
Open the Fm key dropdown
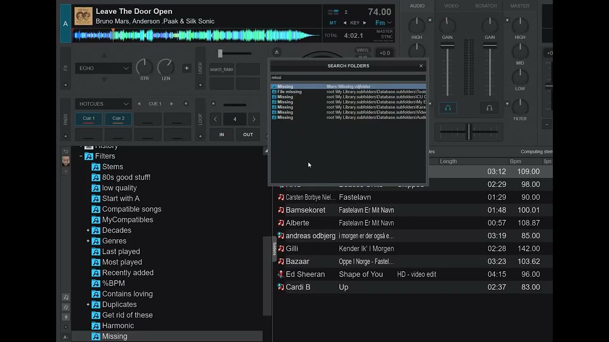[x=383, y=23]
